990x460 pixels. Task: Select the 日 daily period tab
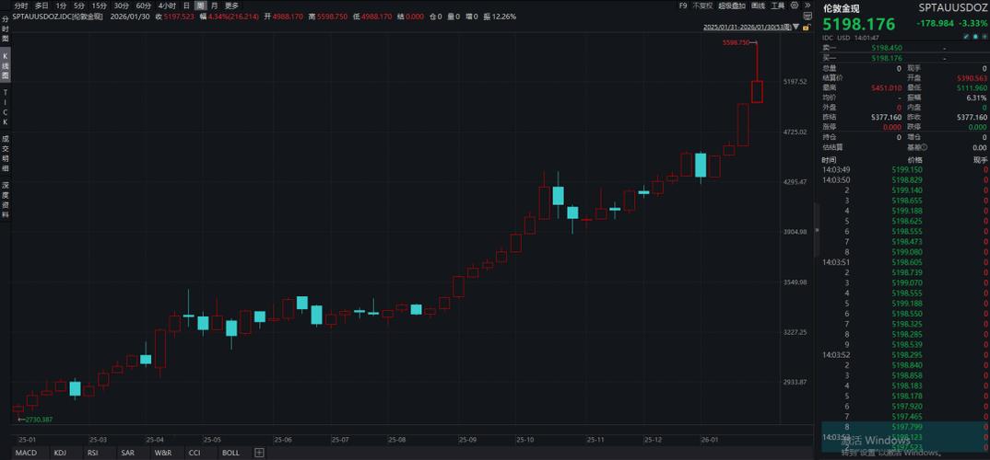tap(186, 6)
